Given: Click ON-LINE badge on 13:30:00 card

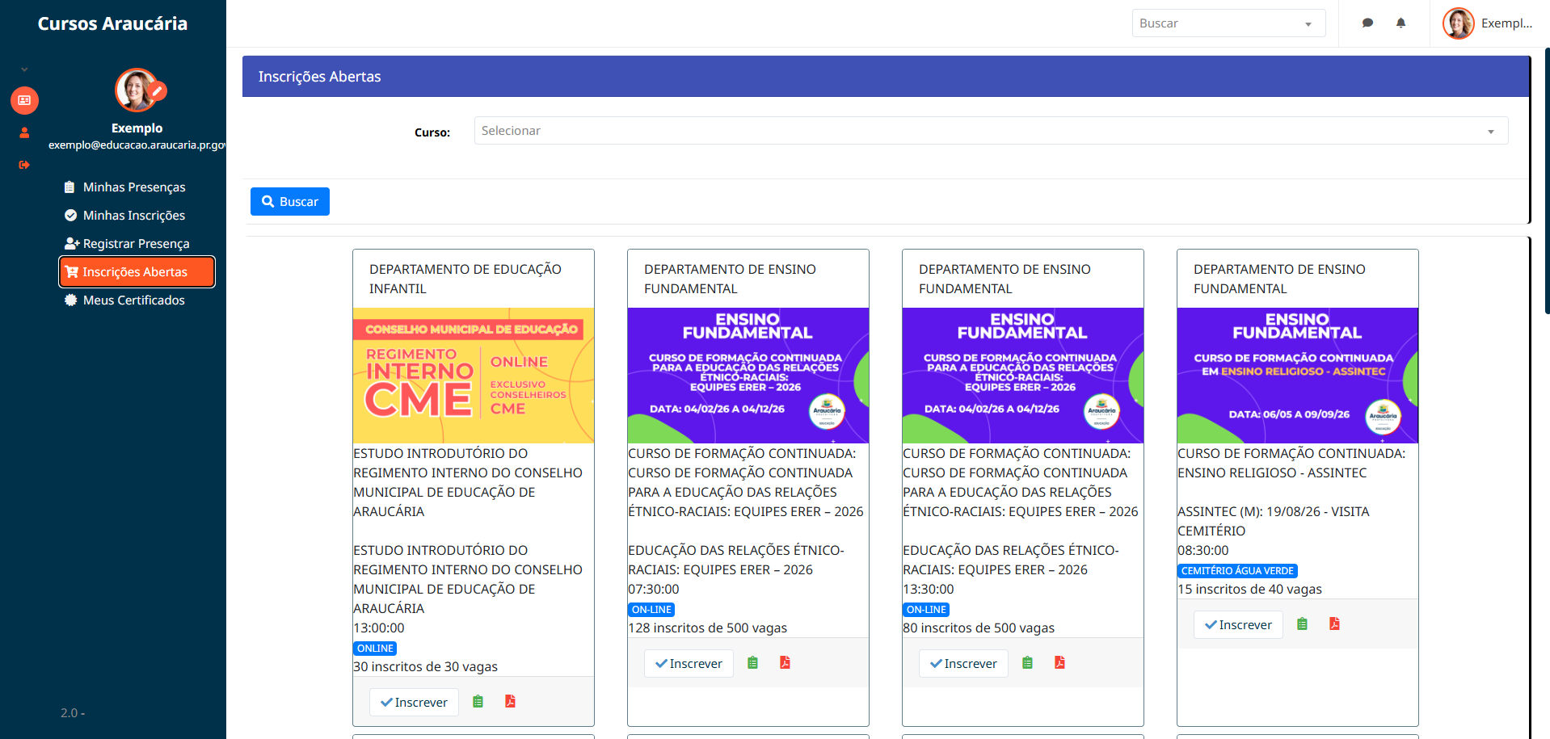Looking at the screenshot, I should [926, 610].
